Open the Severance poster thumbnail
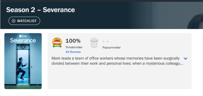 (x=23, y=61)
